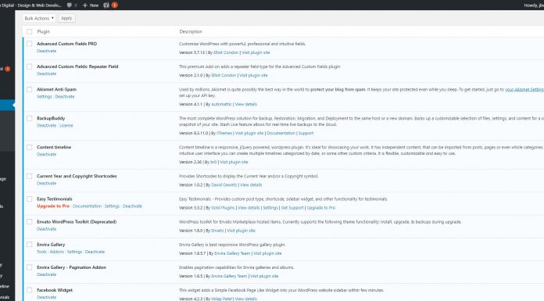
Task: Click Upgrade to Pro under Easy Testimonials name
Action: pos(53,206)
